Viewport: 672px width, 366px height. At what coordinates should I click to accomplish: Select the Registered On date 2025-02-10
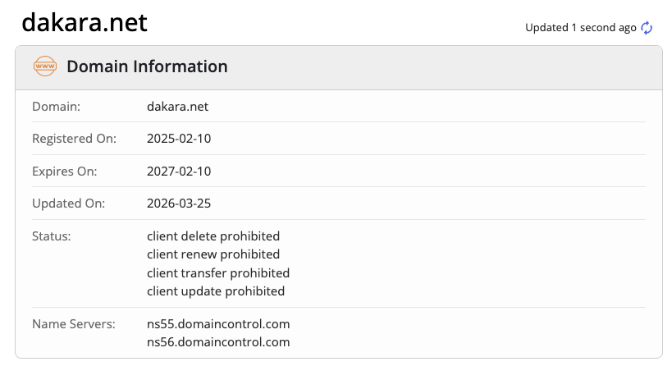point(179,139)
